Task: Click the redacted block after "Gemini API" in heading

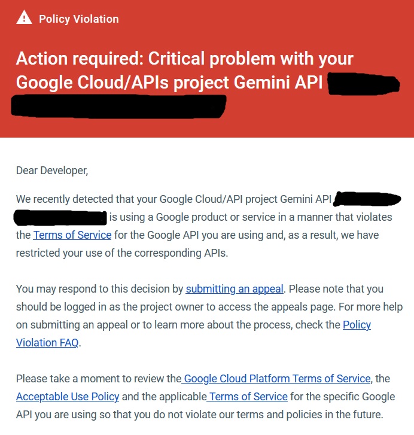Action: point(363,84)
